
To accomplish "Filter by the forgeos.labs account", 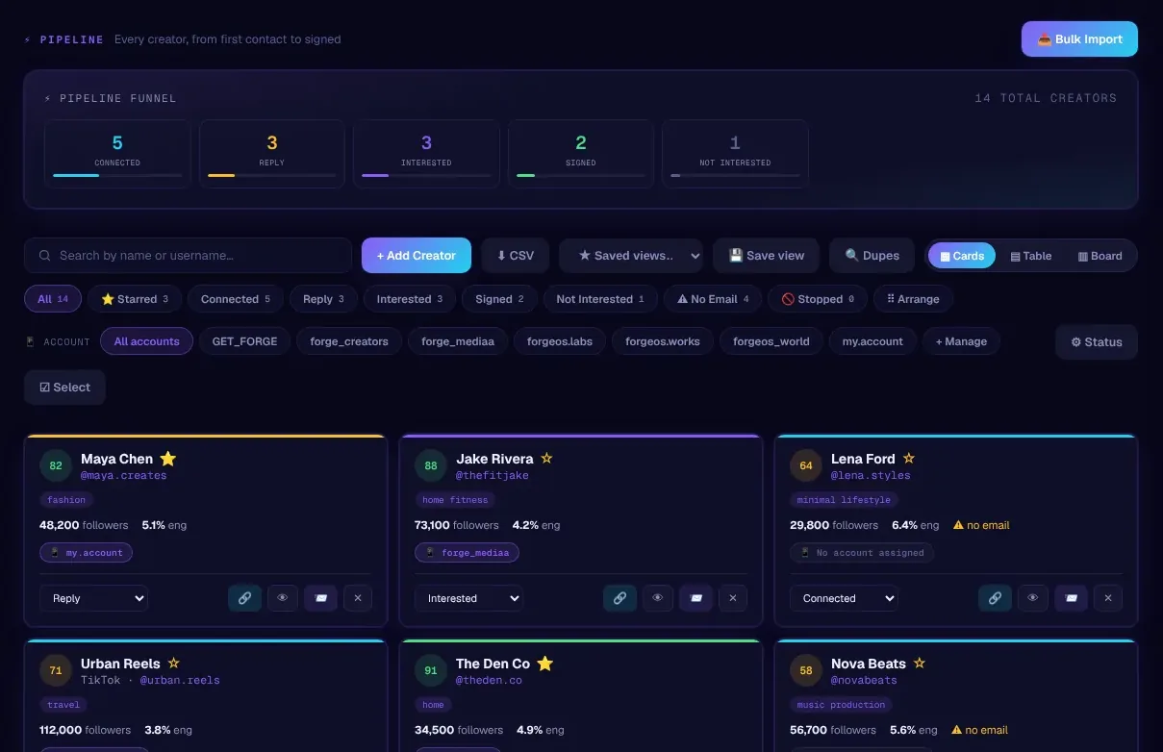I will 560,341.
